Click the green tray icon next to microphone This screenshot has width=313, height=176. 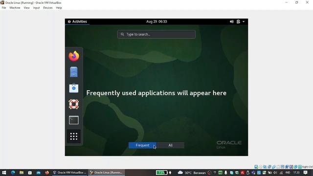(221, 173)
